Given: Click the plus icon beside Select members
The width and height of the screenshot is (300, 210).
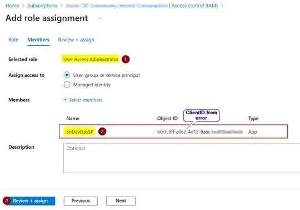Looking at the screenshot, I should pyautogui.click(x=66, y=100).
